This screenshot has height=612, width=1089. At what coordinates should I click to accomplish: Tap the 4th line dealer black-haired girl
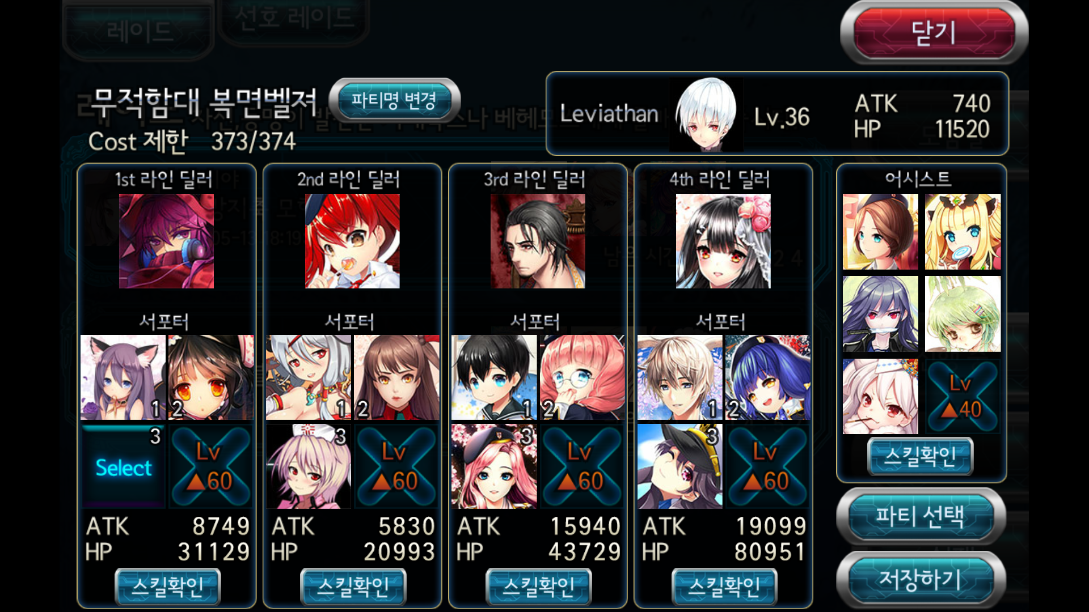click(723, 241)
